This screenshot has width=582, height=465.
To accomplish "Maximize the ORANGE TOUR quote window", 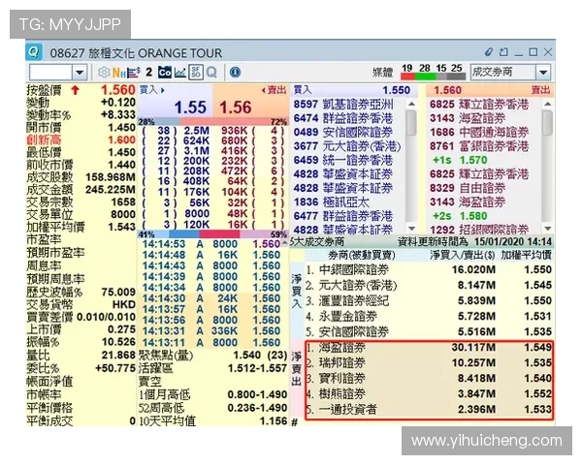I will pyautogui.click(x=533, y=52).
